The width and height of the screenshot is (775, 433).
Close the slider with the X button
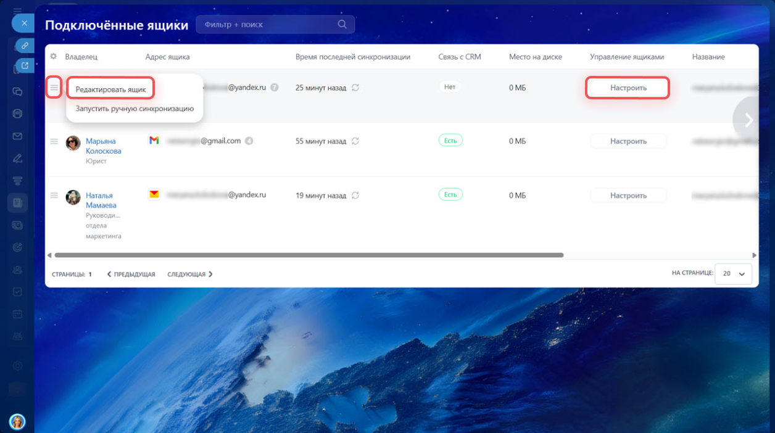24,23
